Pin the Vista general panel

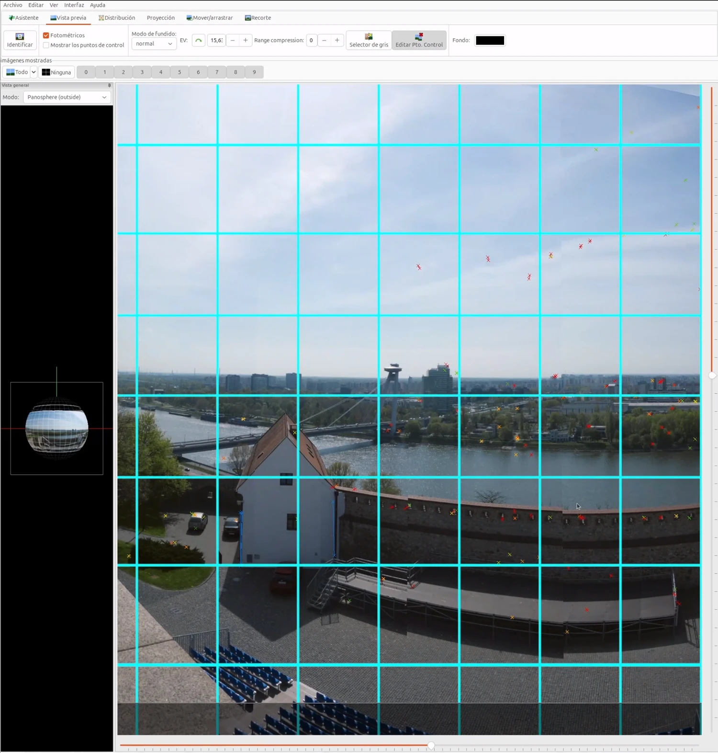point(109,85)
